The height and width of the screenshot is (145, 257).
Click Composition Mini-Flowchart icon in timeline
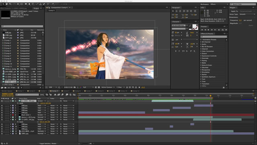(x=42, y=95)
